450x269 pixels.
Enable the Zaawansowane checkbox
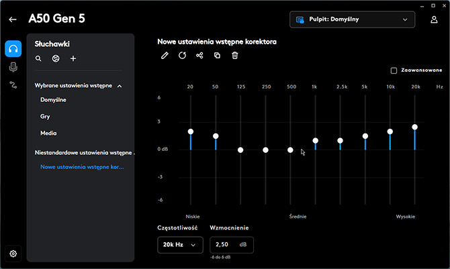click(x=394, y=70)
